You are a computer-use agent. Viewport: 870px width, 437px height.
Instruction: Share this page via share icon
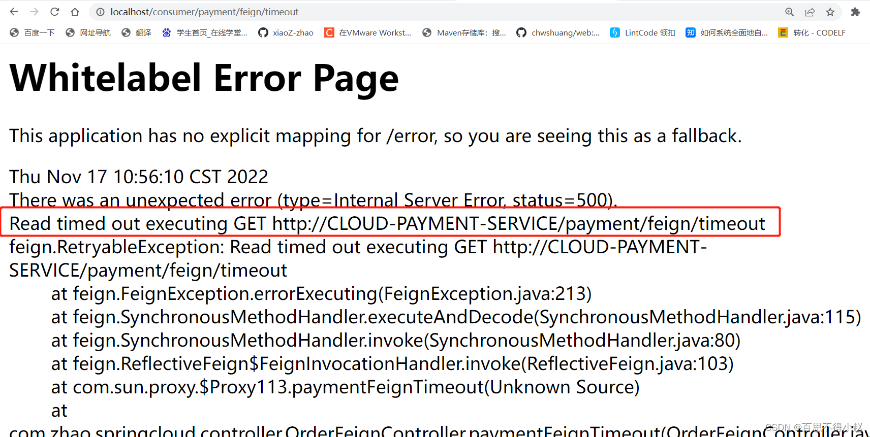tap(810, 12)
